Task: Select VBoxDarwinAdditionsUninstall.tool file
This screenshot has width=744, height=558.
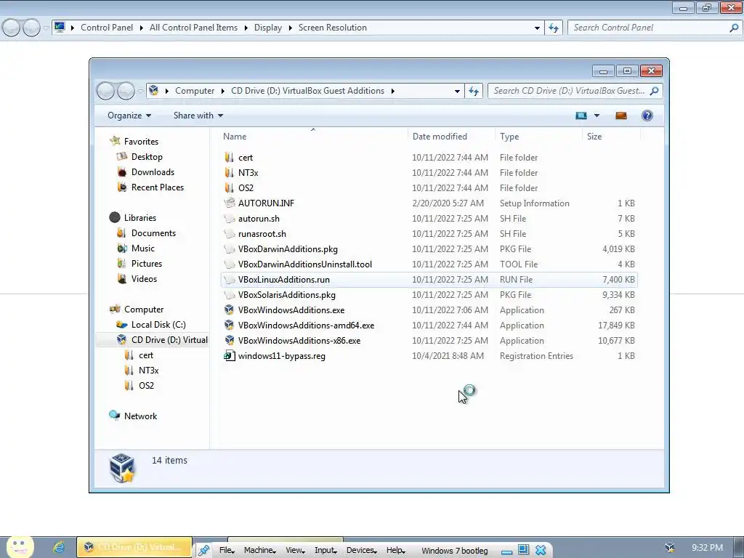Action: [429, 264]
